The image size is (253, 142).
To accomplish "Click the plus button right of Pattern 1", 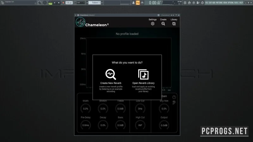I will point(102,3).
